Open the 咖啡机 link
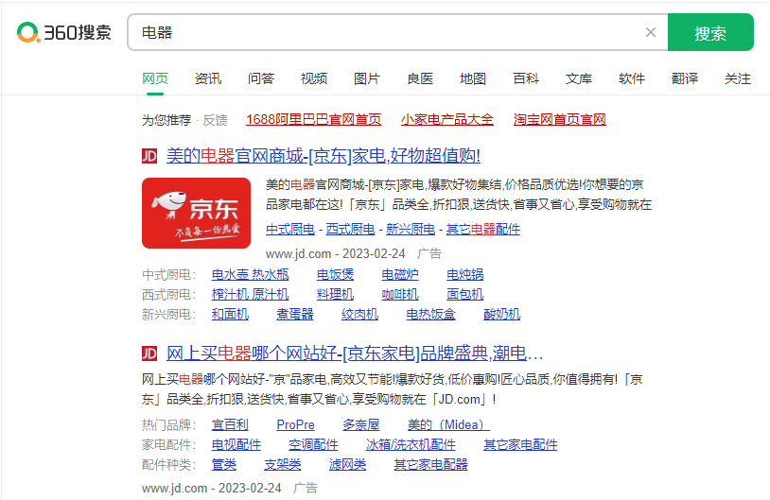The width and height of the screenshot is (770, 500). tap(400, 294)
